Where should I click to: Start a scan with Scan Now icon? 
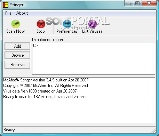tap(16, 24)
